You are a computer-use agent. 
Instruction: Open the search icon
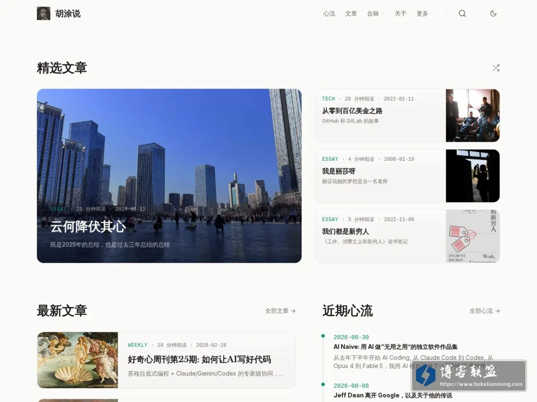(x=462, y=13)
